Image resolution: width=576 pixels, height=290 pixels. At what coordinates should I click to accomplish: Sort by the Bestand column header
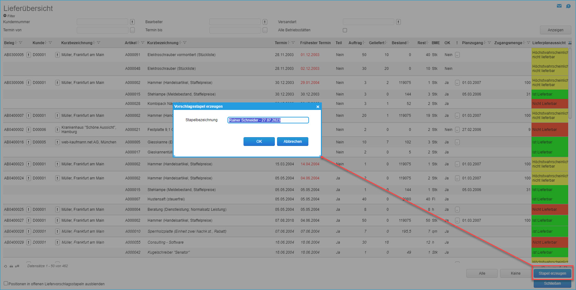click(399, 43)
